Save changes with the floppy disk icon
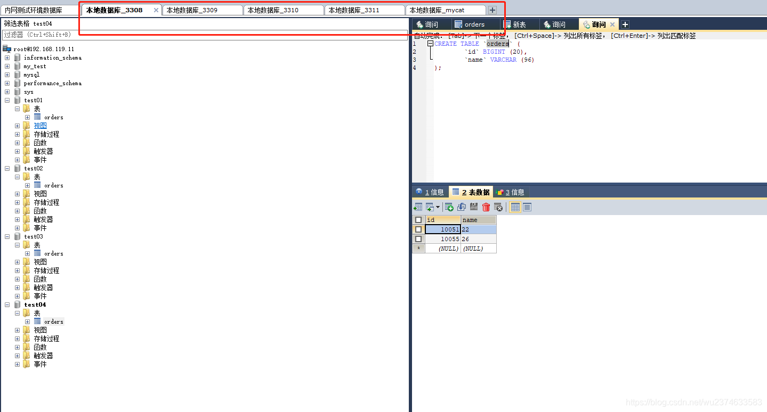 click(x=474, y=207)
